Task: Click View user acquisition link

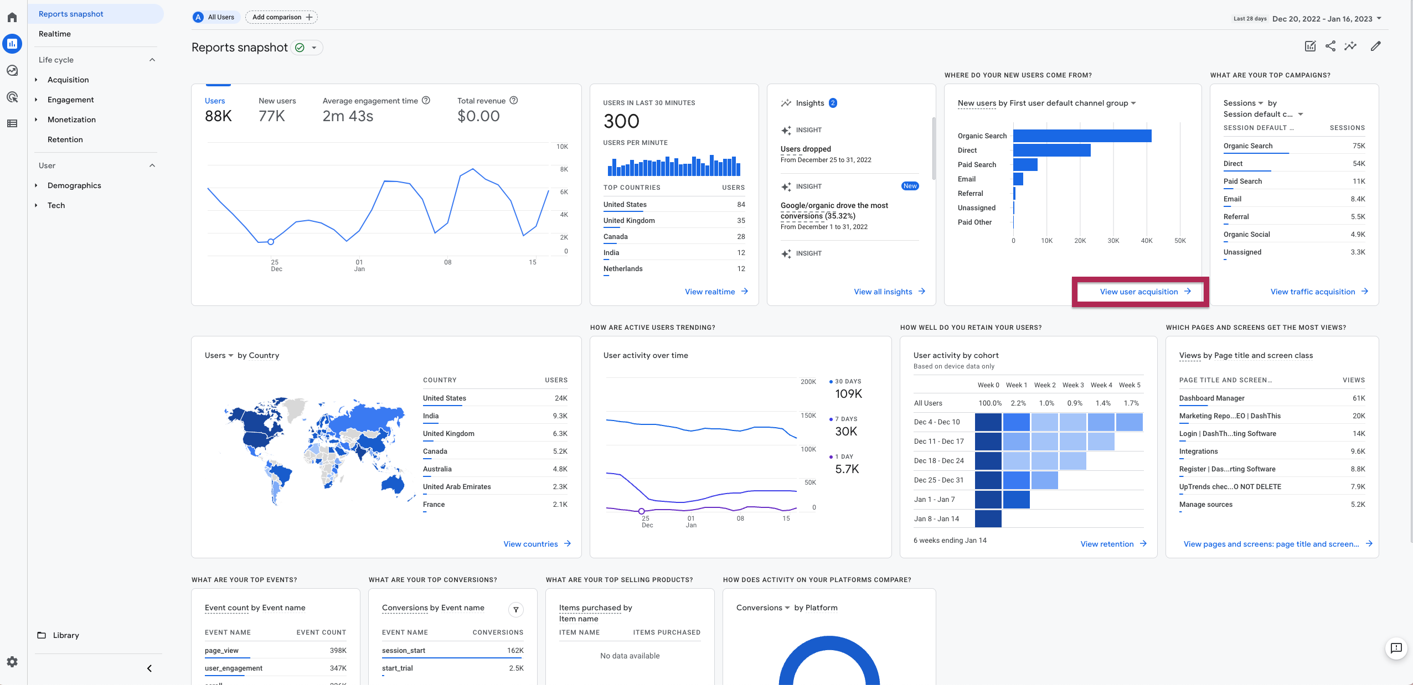Action: pos(1145,292)
